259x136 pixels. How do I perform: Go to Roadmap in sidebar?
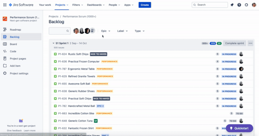pos(15,30)
